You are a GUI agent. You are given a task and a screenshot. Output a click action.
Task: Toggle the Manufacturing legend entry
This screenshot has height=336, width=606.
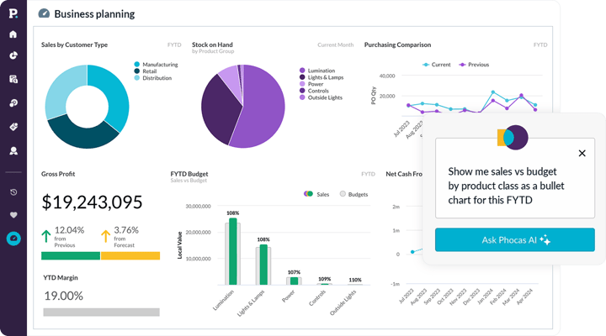pos(157,65)
